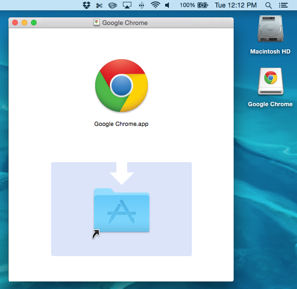Open Notification Center list icon
The image size is (297, 289).
[x=283, y=5]
